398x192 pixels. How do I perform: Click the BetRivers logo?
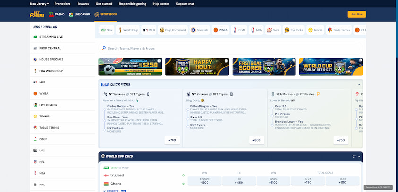click(x=37, y=15)
